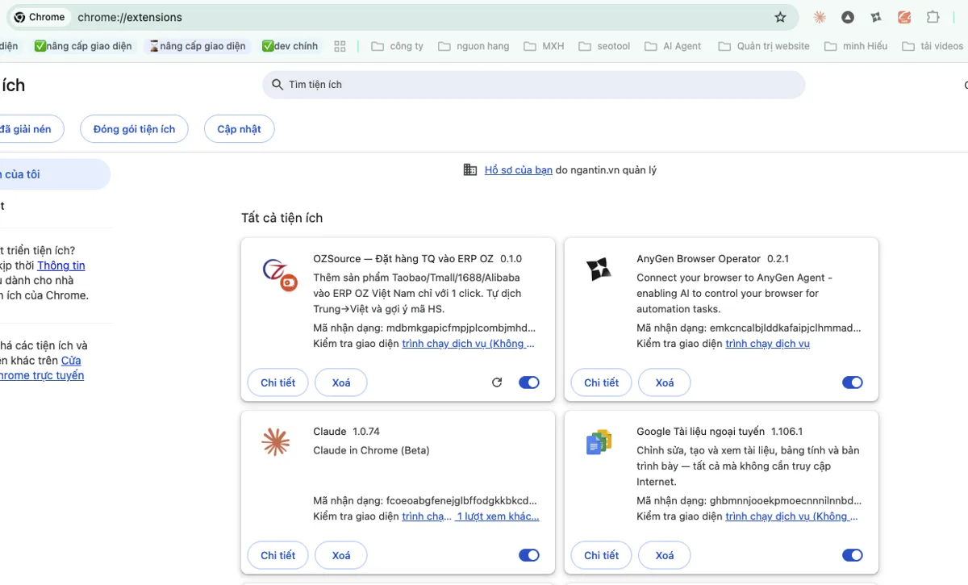Turn off the Claude extension toggle
Screen dimensions: 968x585
point(529,555)
